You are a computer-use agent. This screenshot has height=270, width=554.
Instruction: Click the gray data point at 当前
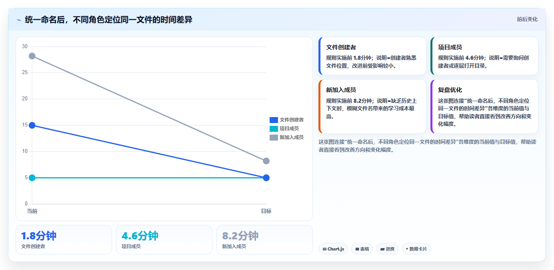tap(32, 56)
